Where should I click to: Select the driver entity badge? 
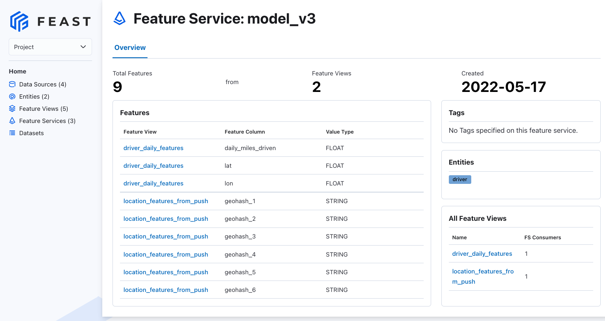[x=460, y=180]
